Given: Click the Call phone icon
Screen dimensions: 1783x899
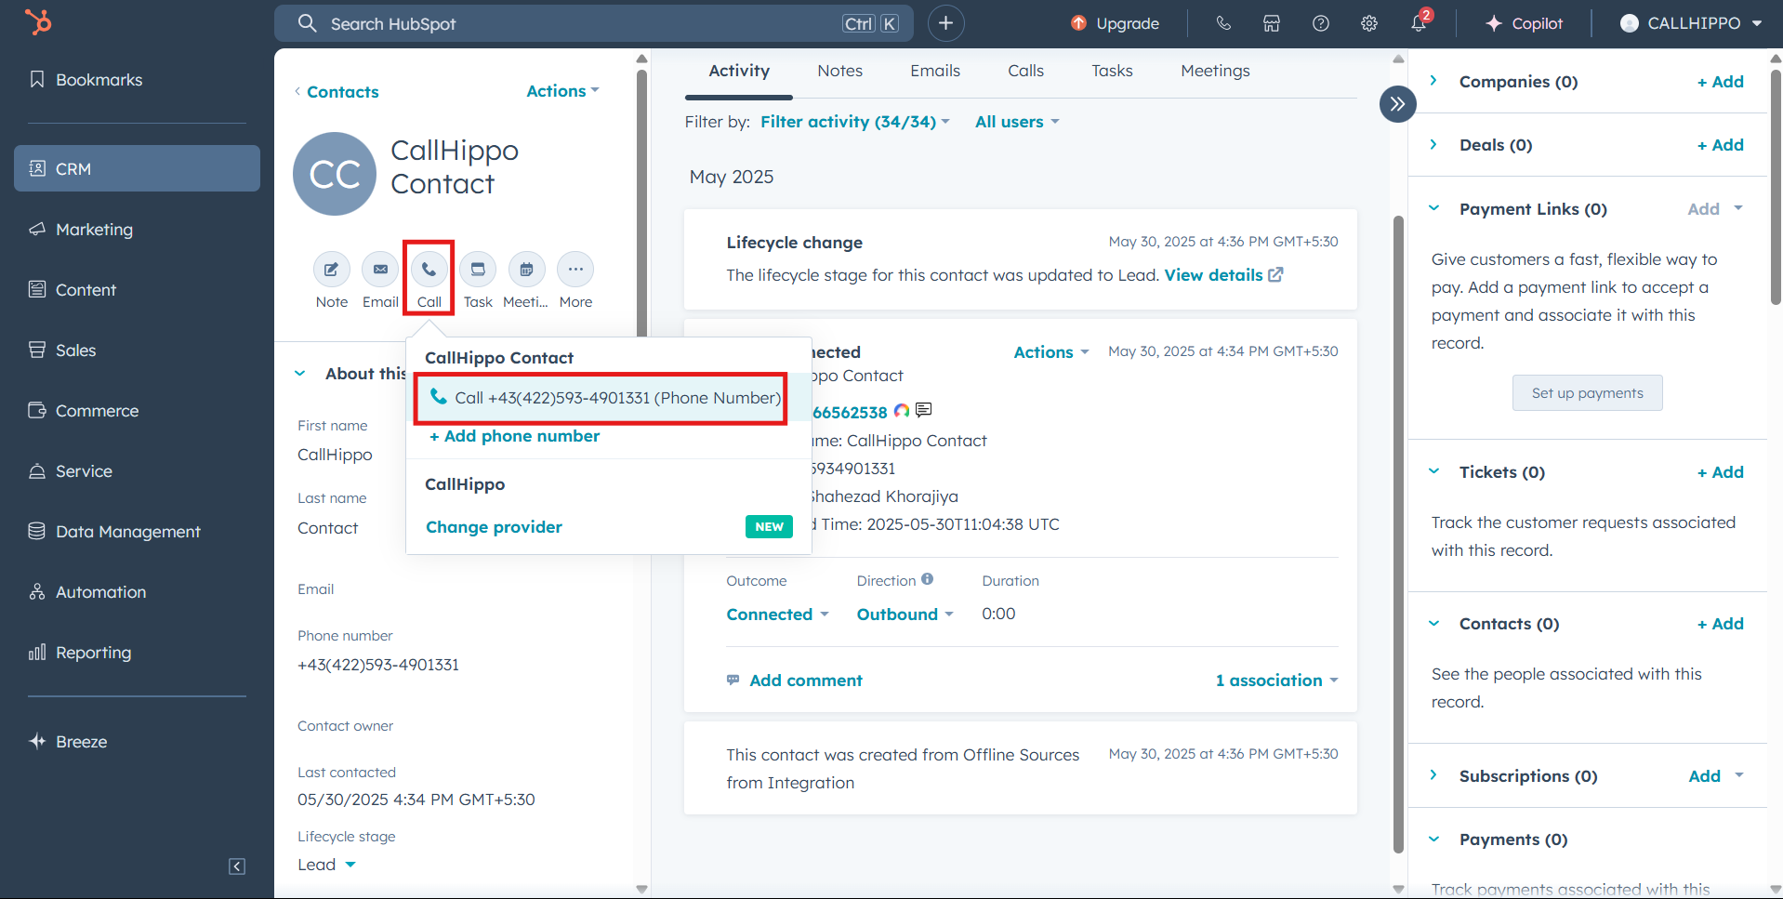Looking at the screenshot, I should pyautogui.click(x=429, y=270).
